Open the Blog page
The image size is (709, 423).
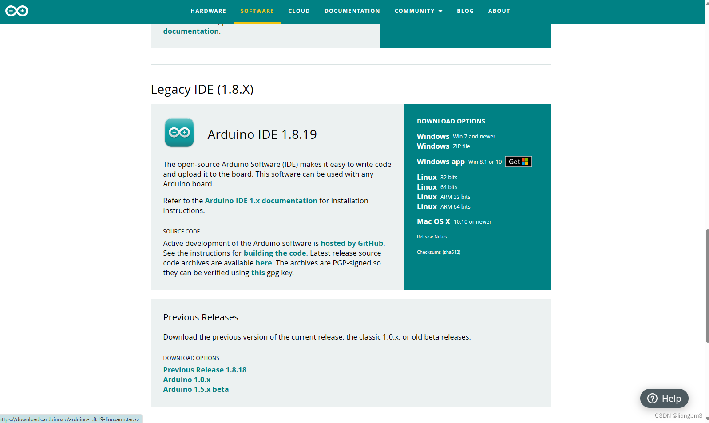click(x=465, y=11)
